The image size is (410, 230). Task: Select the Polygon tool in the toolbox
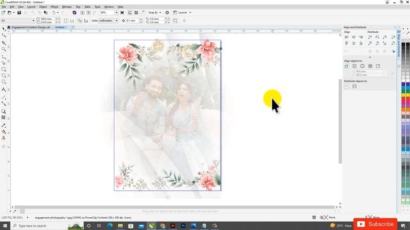click(3, 82)
